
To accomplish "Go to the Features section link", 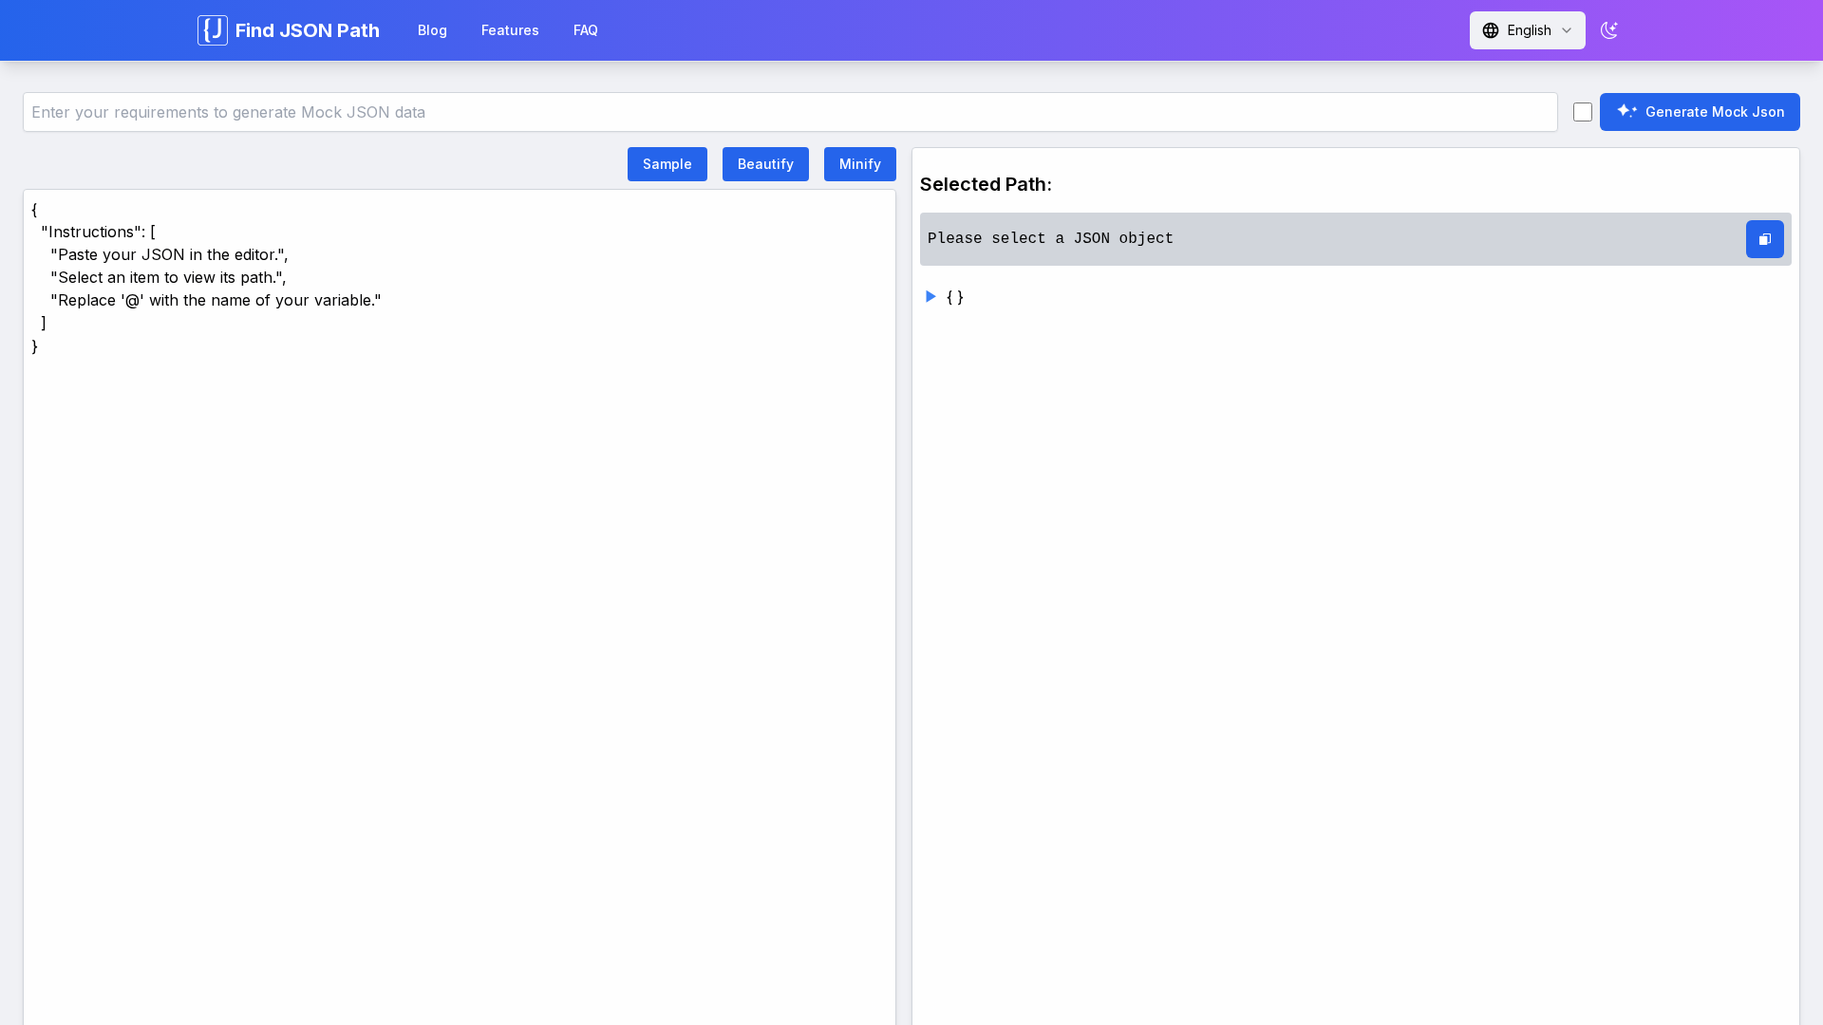I will pyautogui.click(x=510, y=30).
